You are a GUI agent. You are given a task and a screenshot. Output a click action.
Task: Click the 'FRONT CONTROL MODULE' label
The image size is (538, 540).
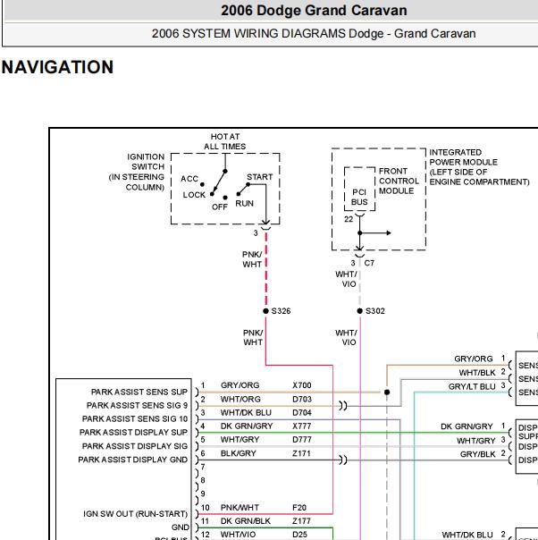click(399, 181)
